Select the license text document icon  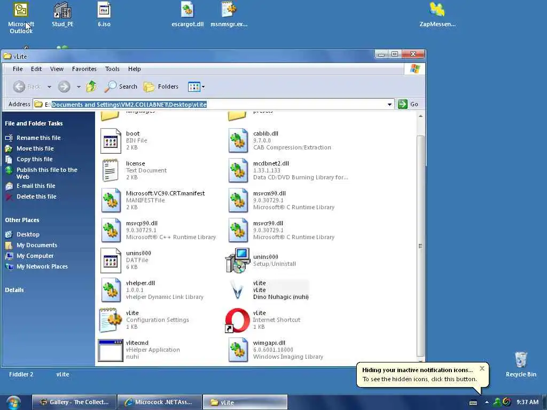coord(111,170)
